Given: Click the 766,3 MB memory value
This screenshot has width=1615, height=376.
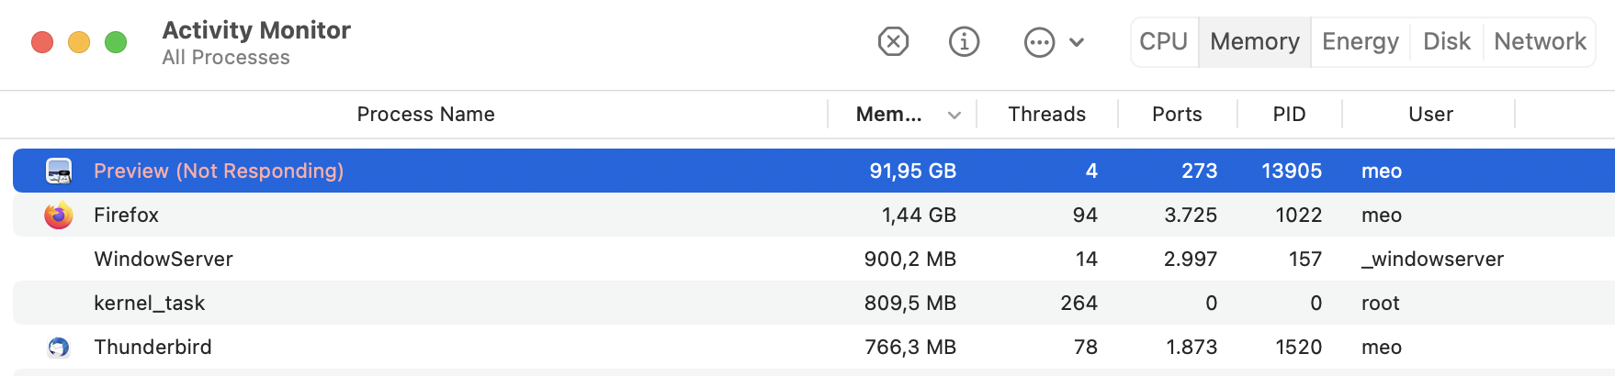Looking at the screenshot, I should coord(910,347).
